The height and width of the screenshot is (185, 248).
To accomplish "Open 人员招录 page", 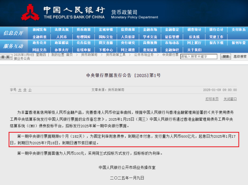I will 128,37.
